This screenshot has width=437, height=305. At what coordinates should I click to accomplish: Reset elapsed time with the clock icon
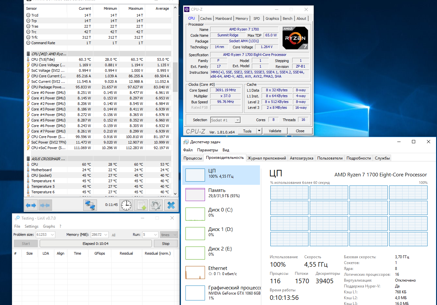tap(126, 205)
